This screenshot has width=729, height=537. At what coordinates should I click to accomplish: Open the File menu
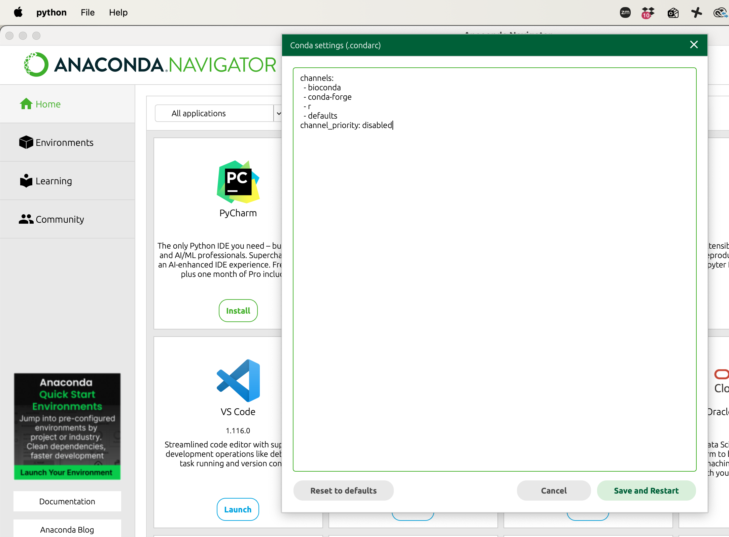[x=88, y=12]
